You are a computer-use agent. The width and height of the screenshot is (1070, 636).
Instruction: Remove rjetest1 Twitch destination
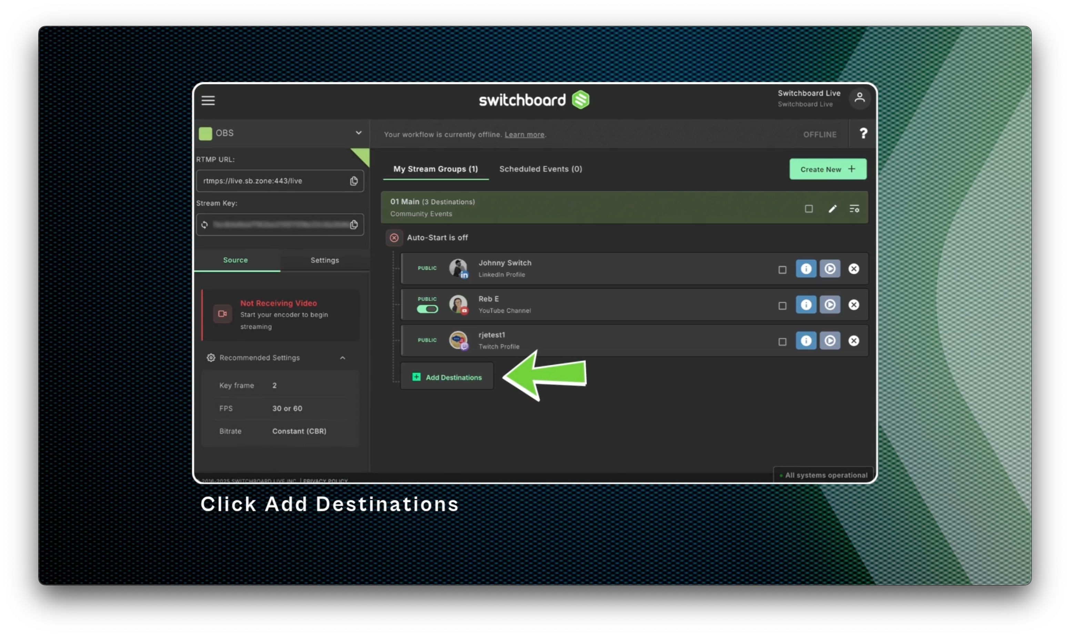854,341
